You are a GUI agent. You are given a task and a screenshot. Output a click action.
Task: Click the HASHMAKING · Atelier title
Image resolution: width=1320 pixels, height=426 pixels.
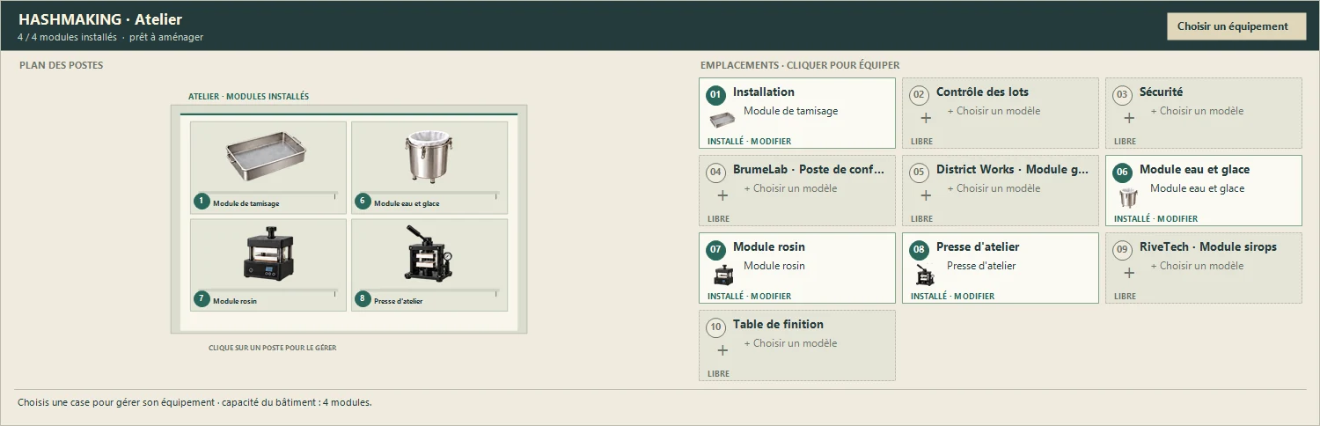coord(100,19)
